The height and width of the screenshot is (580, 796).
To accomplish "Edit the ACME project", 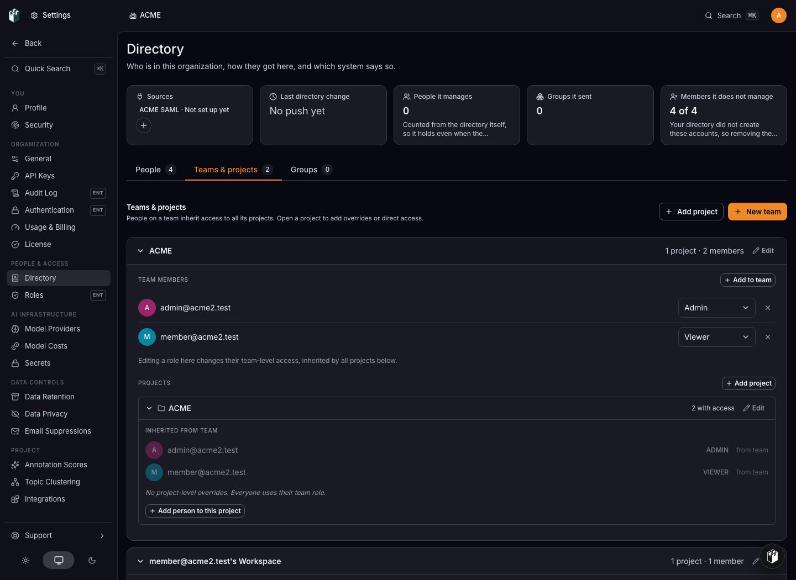I will 753,408.
